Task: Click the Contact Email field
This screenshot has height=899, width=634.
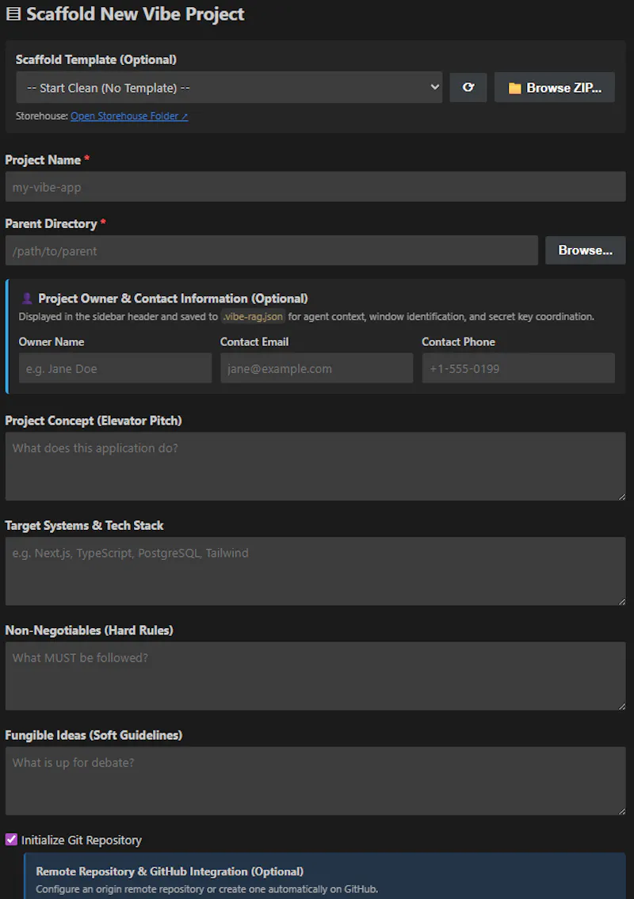Action: coord(317,368)
